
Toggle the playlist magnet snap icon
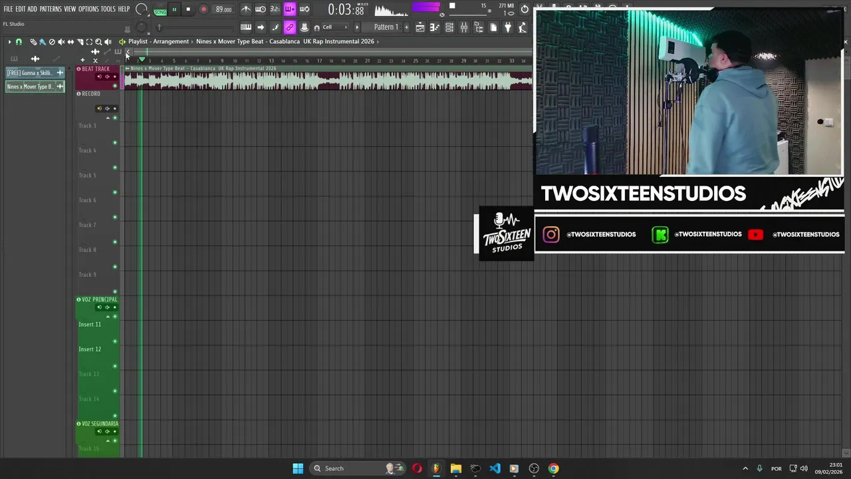click(19, 42)
